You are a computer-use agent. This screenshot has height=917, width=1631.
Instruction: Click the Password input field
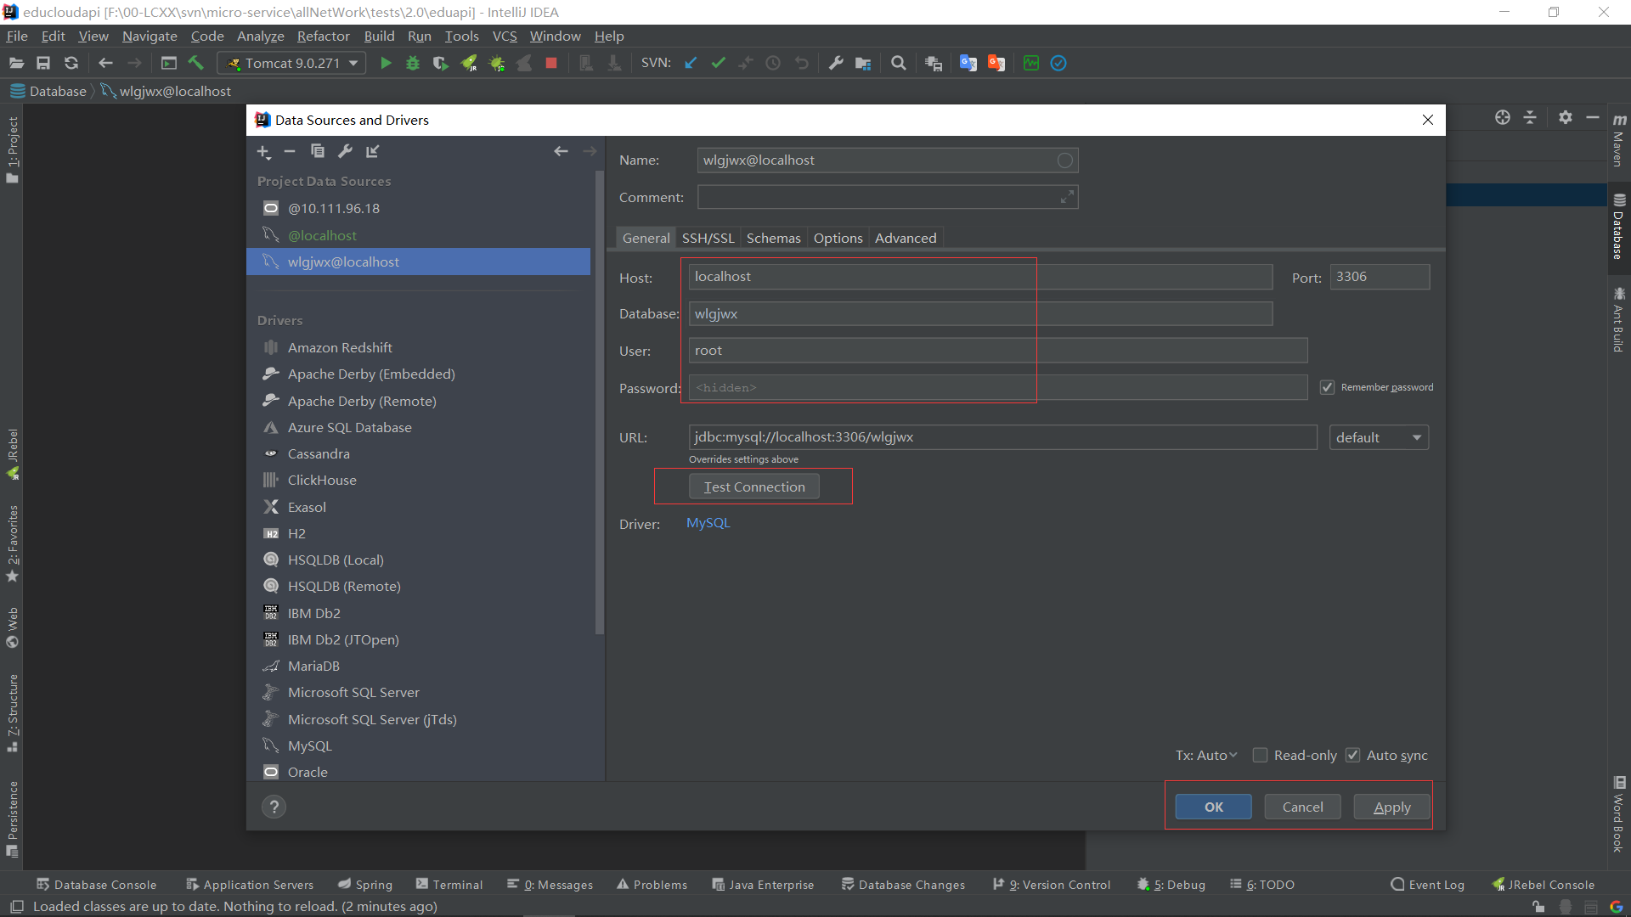[x=997, y=387]
